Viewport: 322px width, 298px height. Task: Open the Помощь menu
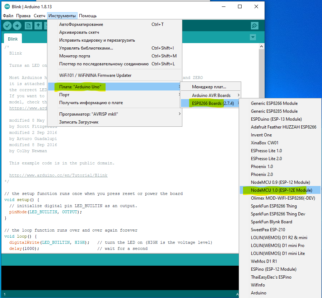click(88, 16)
